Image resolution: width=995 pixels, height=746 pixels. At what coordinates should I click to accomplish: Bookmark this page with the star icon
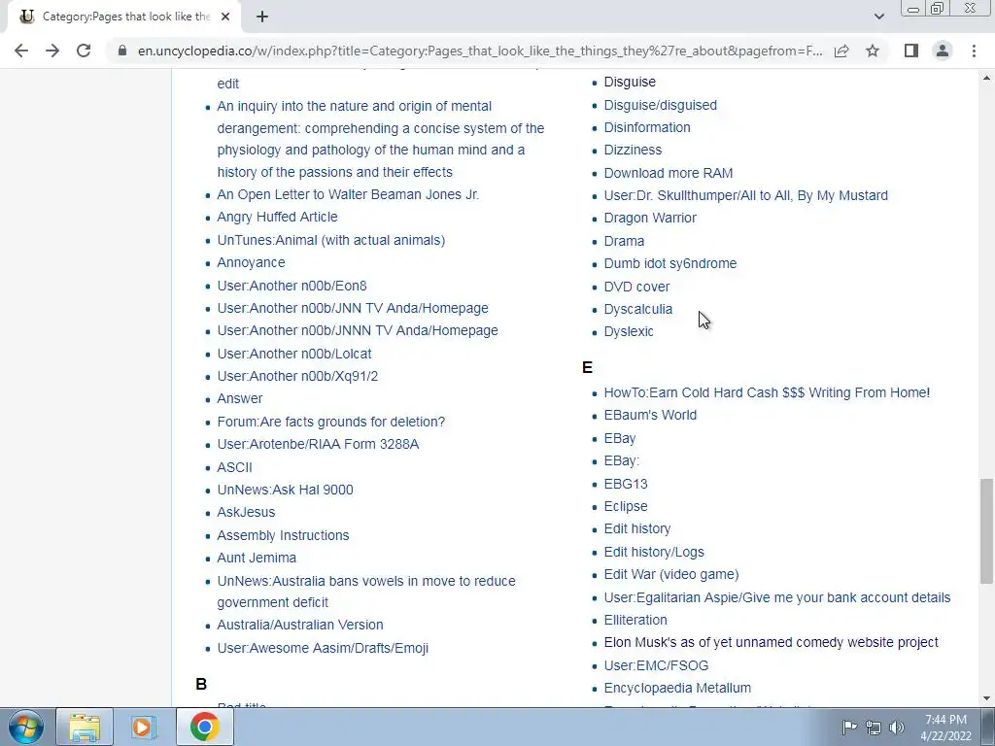[x=873, y=51]
